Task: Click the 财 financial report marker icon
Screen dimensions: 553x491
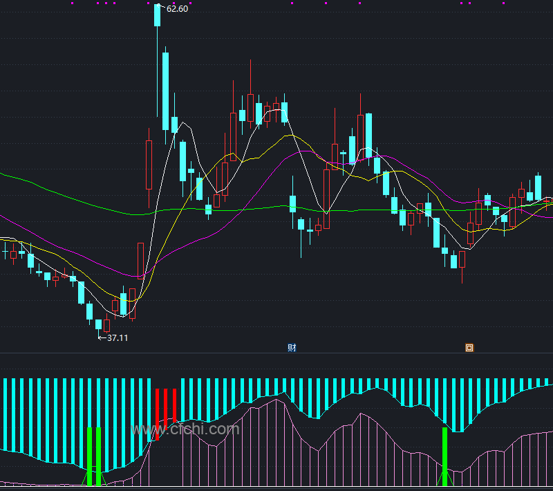Action: coord(292,348)
